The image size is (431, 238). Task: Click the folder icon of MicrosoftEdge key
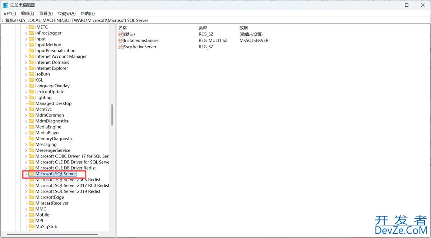click(x=32, y=197)
